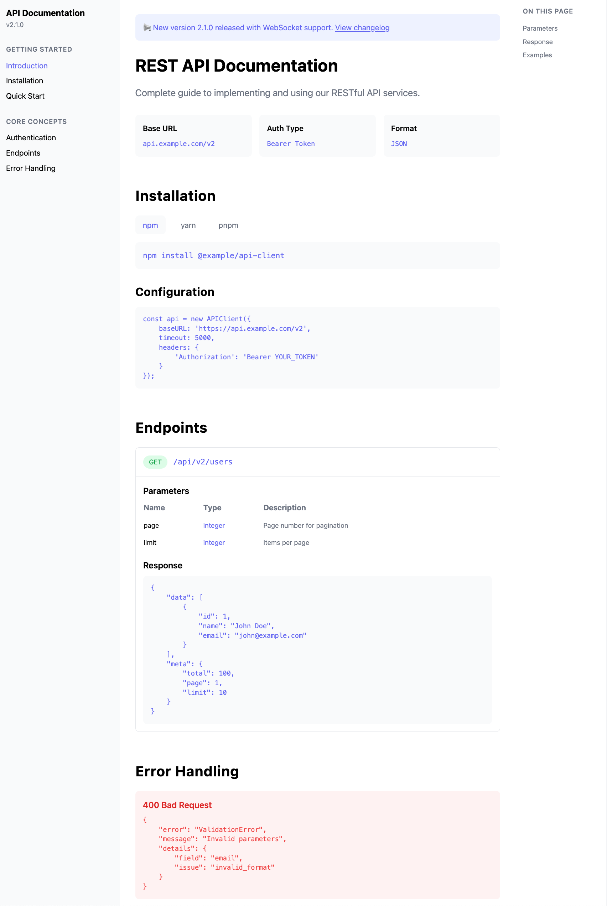607x906 pixels.
Task: Click the Response subsection heading
Action: 162,566
